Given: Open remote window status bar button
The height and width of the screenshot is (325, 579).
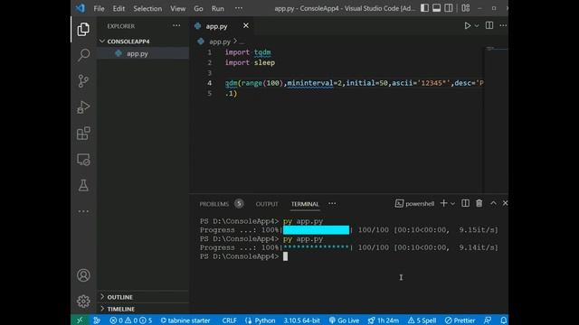Looking at the screenshot, I should pyautogui.click(x=80, y=320).
